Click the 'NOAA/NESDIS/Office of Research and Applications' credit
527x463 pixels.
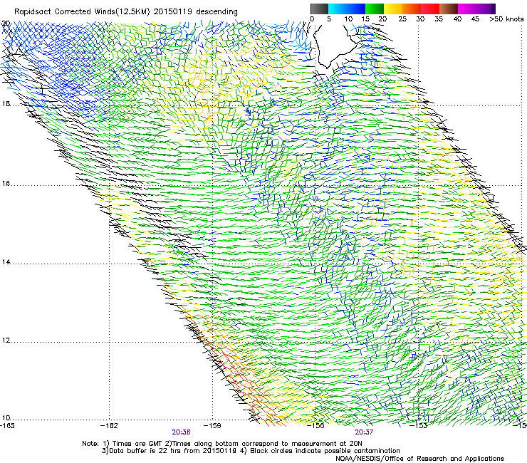point(419,458)
